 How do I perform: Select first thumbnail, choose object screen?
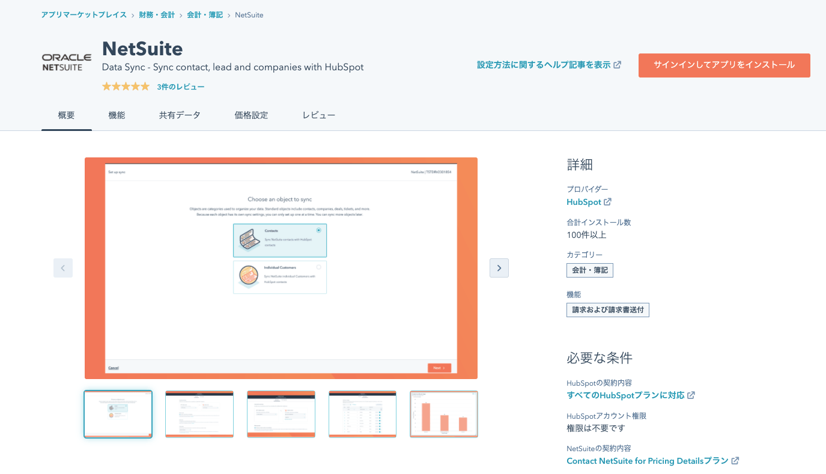(x=118, y=414)
